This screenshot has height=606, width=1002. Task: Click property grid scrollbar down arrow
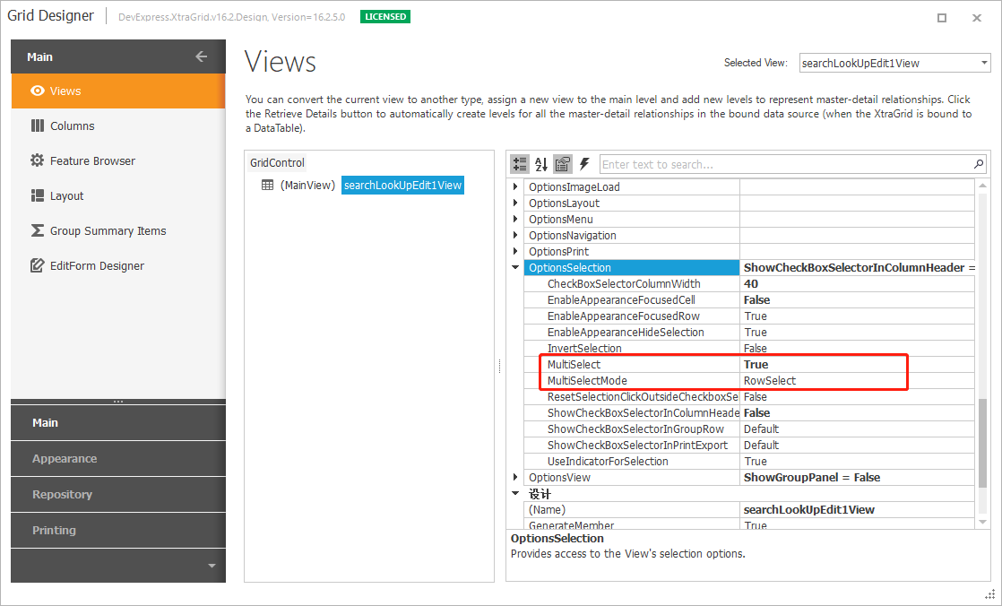(x=983, y=522)
